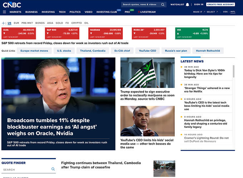Click the plus icon beside market tabs
This screenshot has width=243, height=178.
click(x=3, y=23)
